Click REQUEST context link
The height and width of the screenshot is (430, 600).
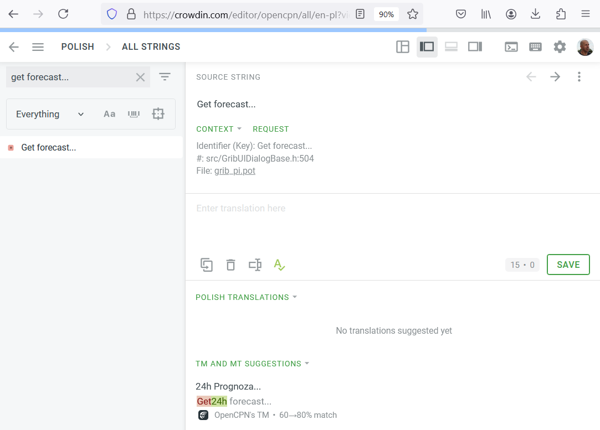click(x=271, y=129)
